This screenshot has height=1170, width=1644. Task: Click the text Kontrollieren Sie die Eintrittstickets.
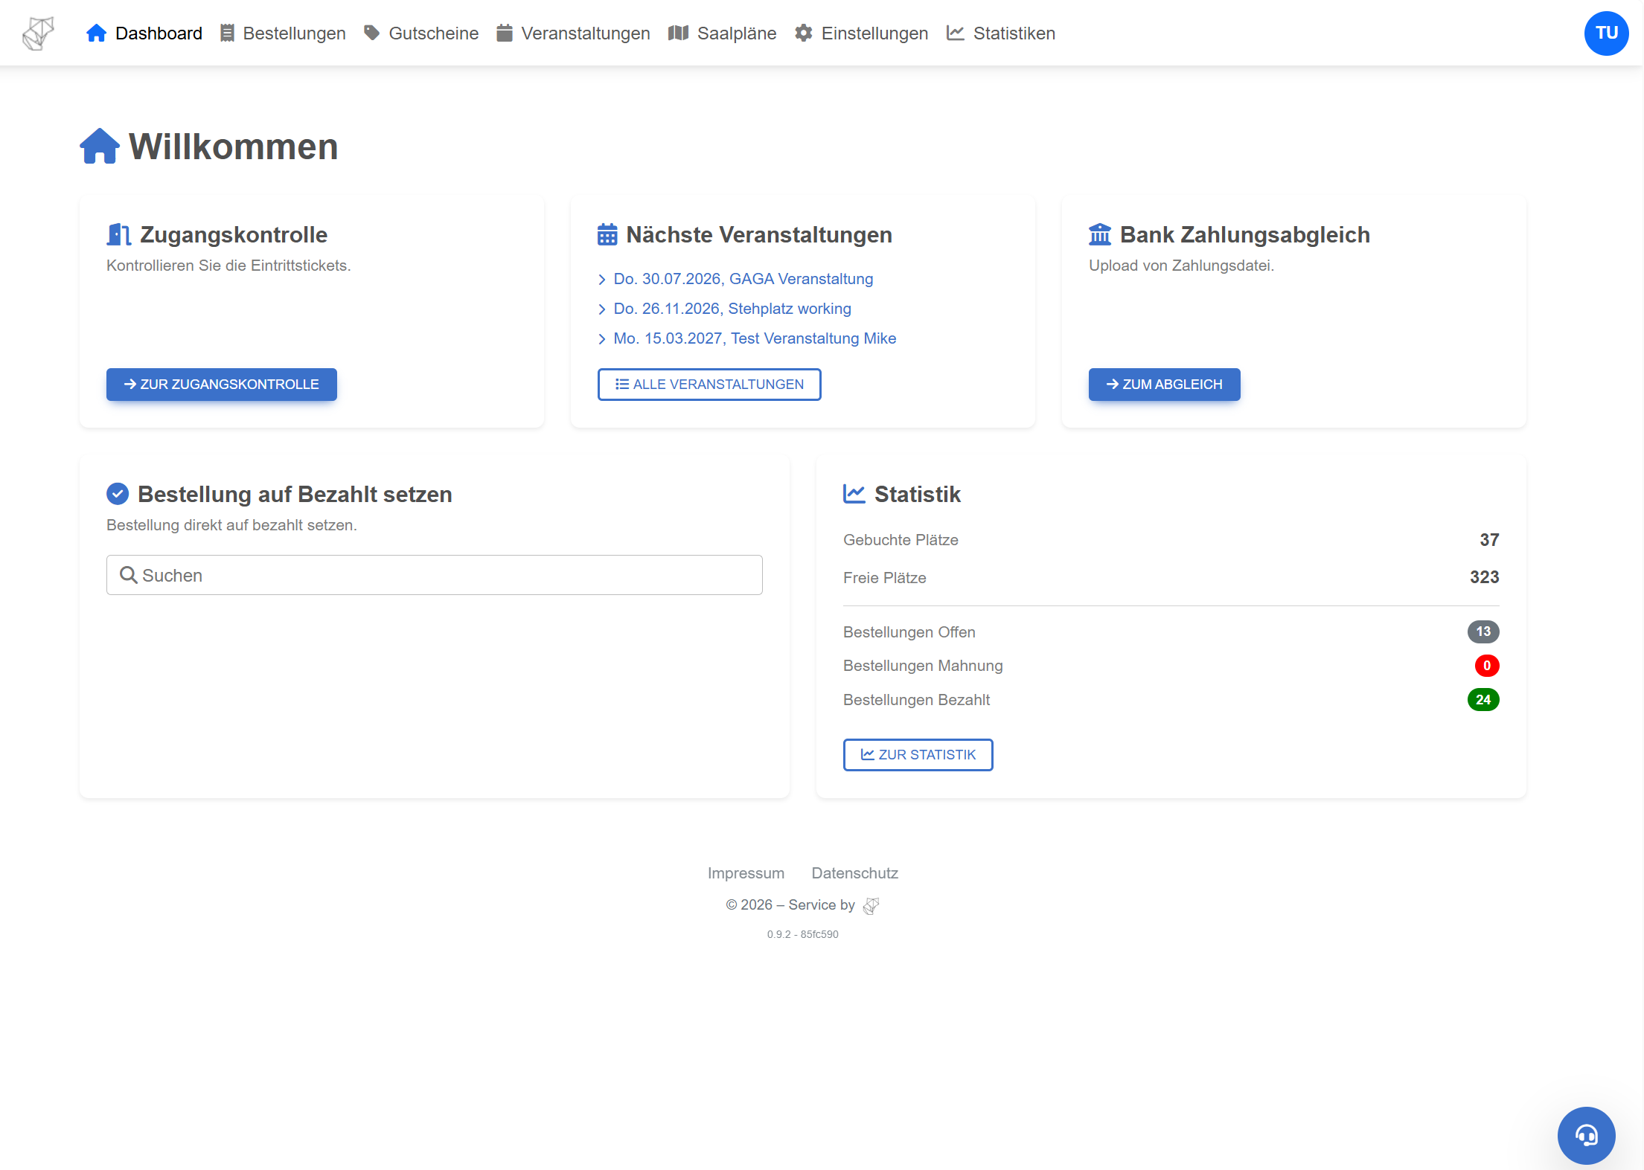click(228, 266)
